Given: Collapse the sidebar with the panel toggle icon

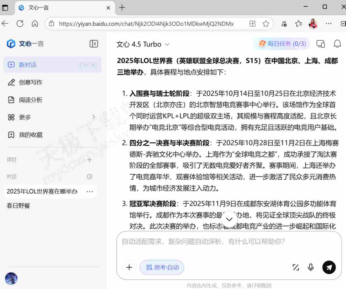Looking at the screenshot, I should (x=94, y=44).
